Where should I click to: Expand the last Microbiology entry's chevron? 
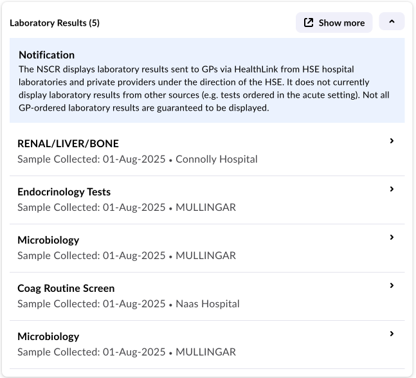pos(392,334)
